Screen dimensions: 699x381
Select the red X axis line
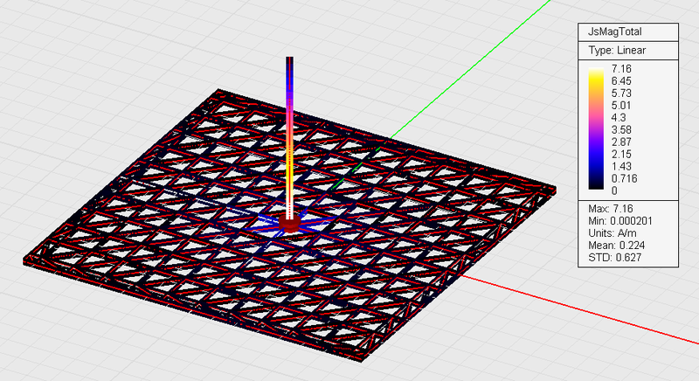(x=579, y=309)
